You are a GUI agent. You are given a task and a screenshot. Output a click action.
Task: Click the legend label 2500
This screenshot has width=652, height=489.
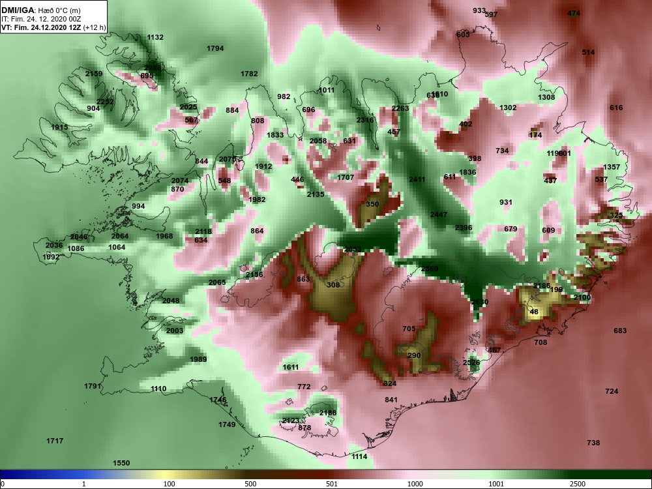(x=577, y=484)
